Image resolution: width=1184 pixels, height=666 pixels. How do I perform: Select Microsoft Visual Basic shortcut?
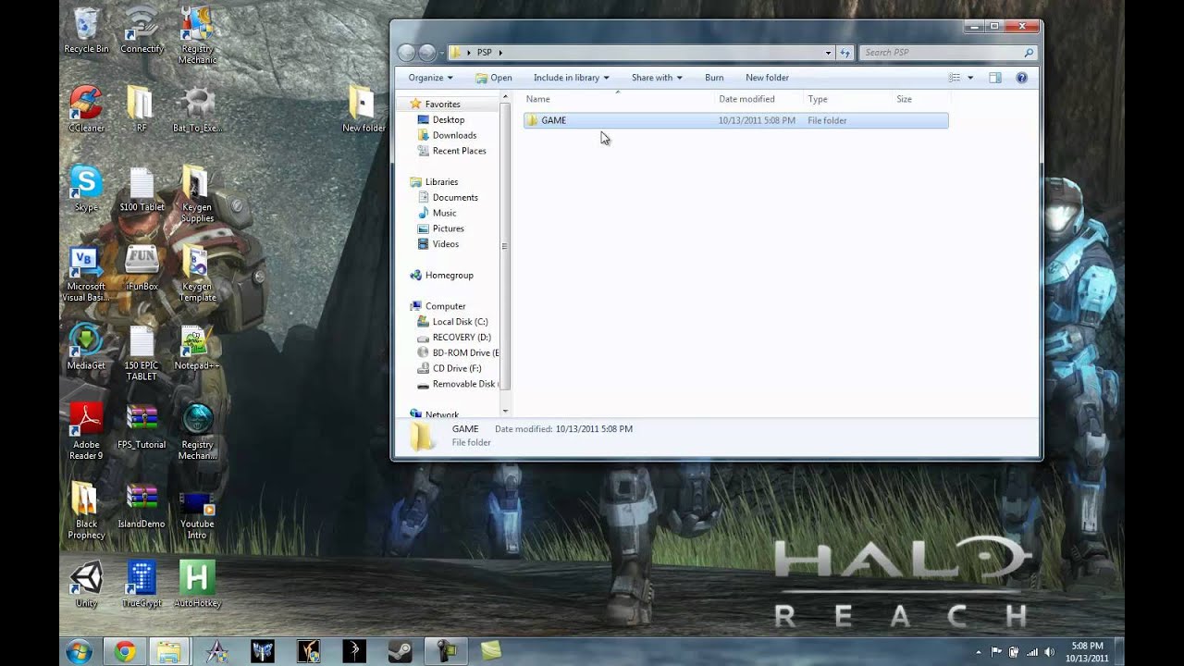pyautogui.click(x=86, y=274)
